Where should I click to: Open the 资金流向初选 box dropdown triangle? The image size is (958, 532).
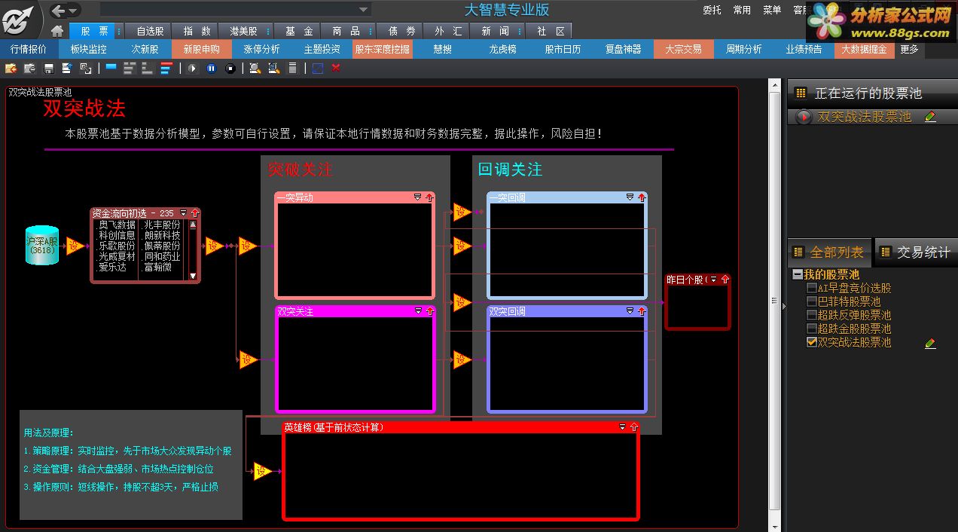pyautogui.click(x=183, y=213)
